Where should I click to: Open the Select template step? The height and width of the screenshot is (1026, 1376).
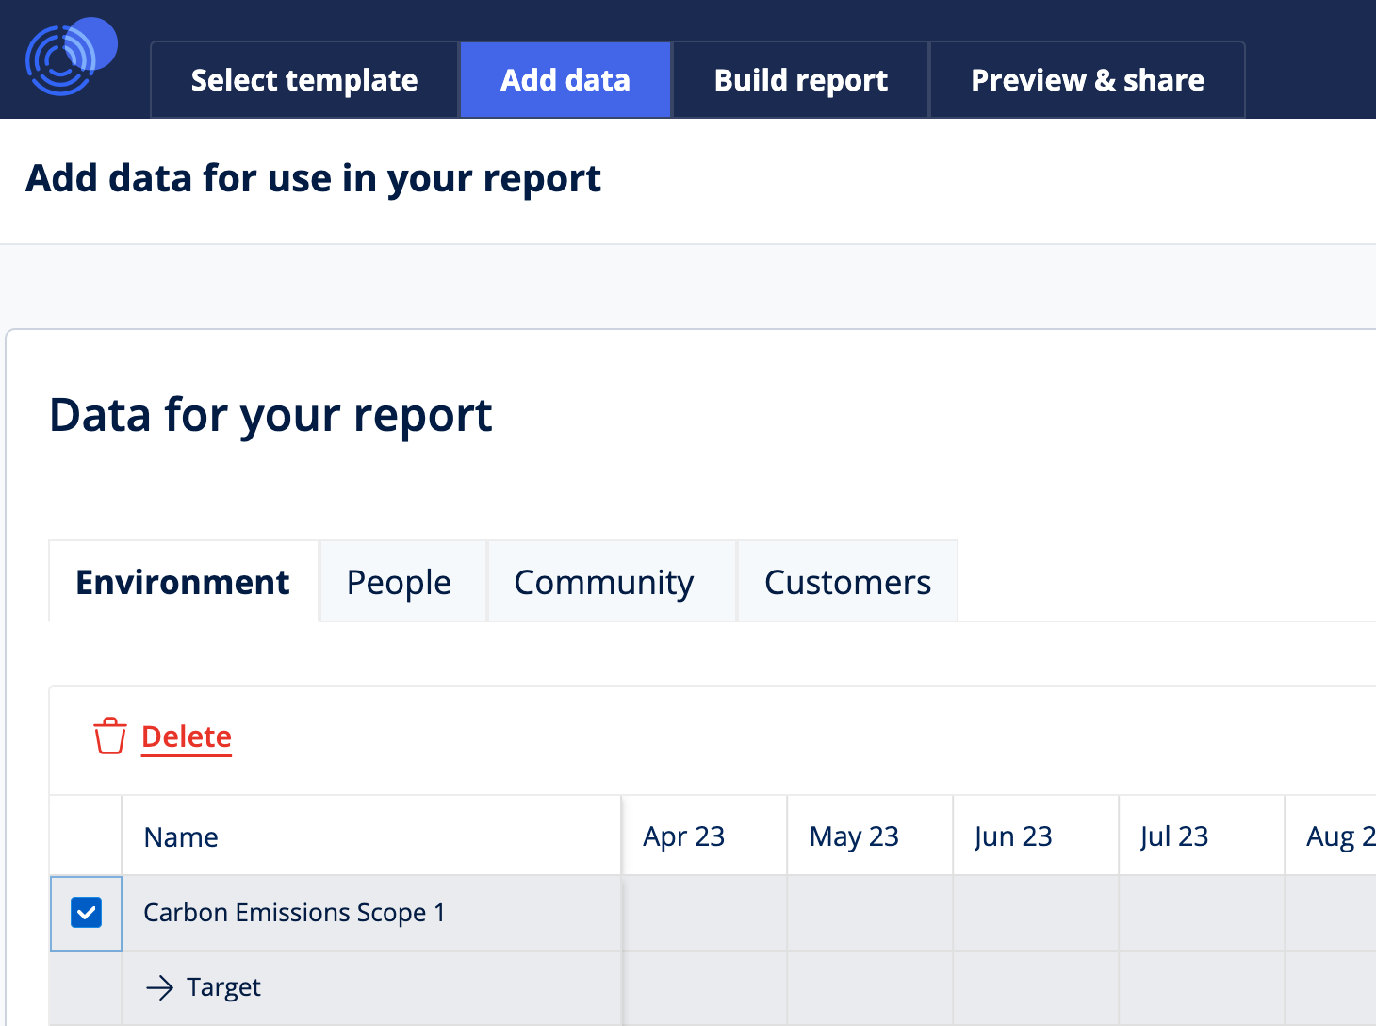click(x=303, y=79)
